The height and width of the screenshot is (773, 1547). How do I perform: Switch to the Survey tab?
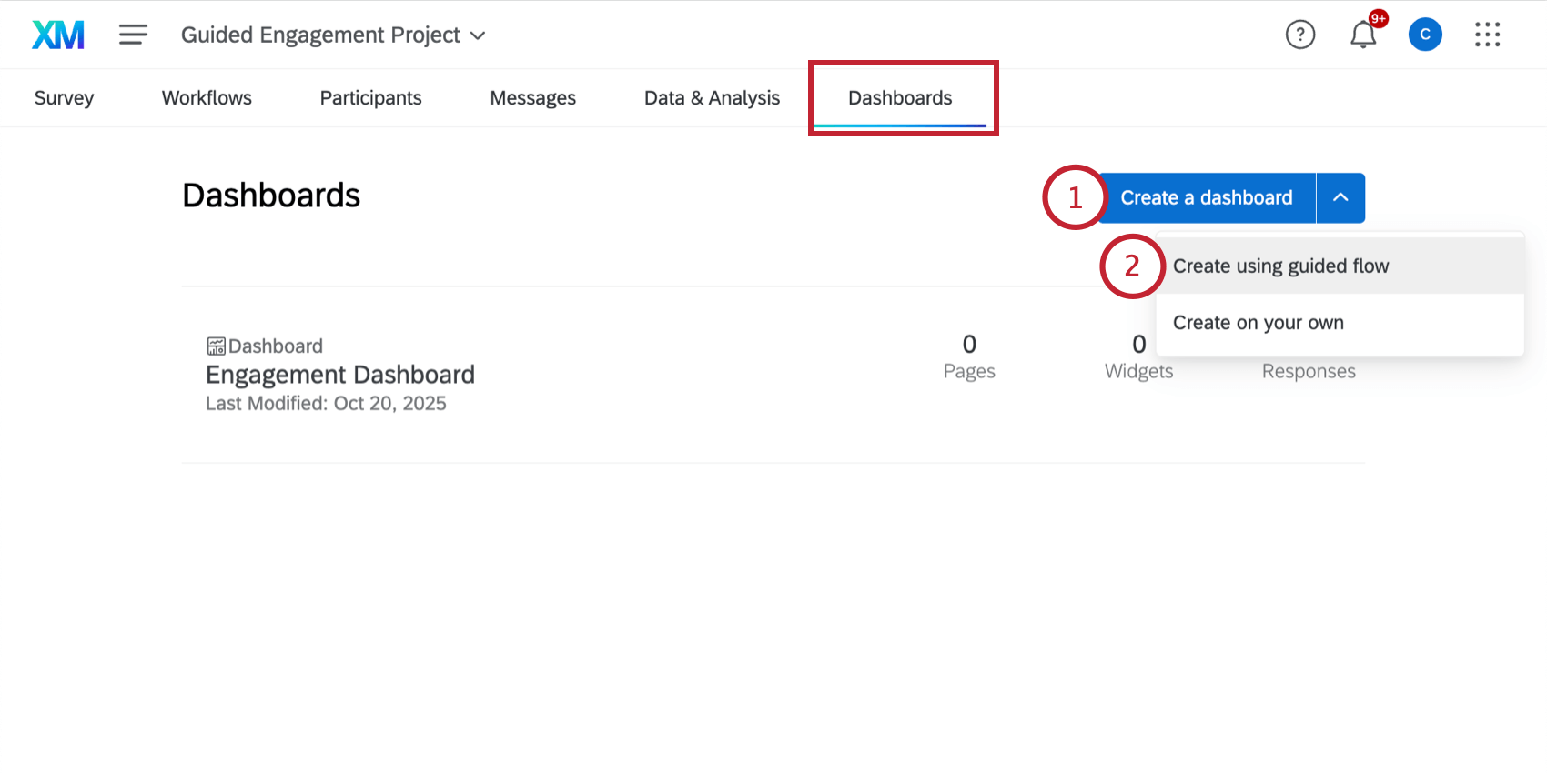pyautogui.click(x=64, y=97)
